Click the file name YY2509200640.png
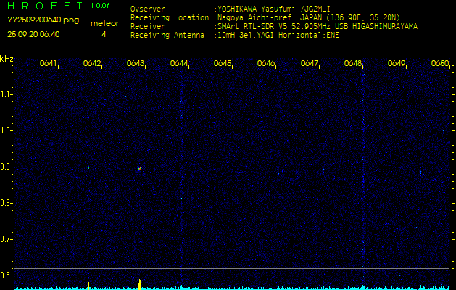This screenshot has width=456, height=290. click(x=43, y=20)
